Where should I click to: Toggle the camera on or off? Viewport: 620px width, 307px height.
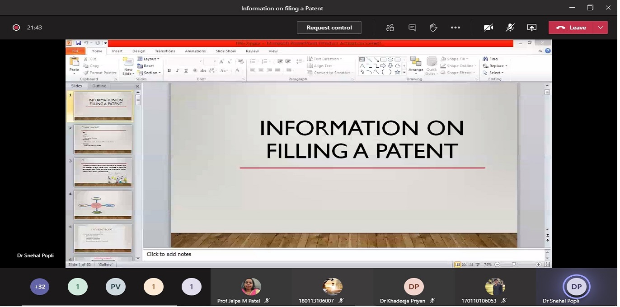point(488,28)
